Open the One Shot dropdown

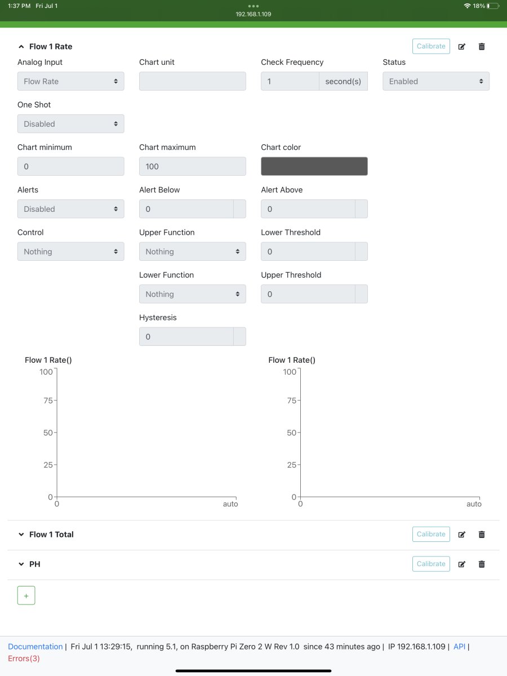coord(71,124)
